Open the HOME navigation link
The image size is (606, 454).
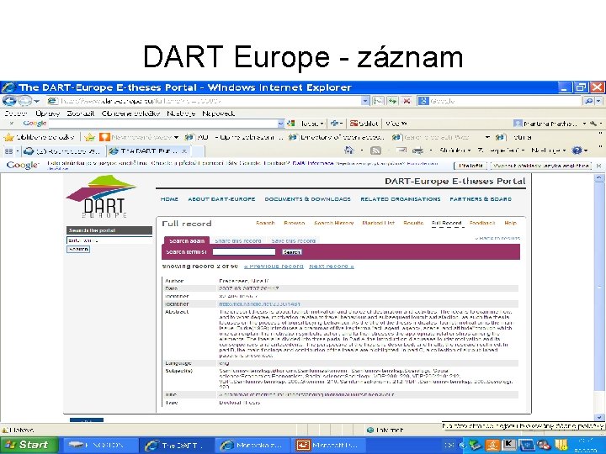pyautogui.click(x=169, y=199)
